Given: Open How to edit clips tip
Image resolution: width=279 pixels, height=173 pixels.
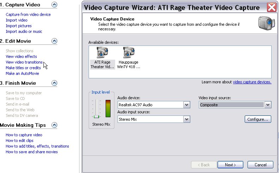Looking at the screenshot, I should [19, 141].
